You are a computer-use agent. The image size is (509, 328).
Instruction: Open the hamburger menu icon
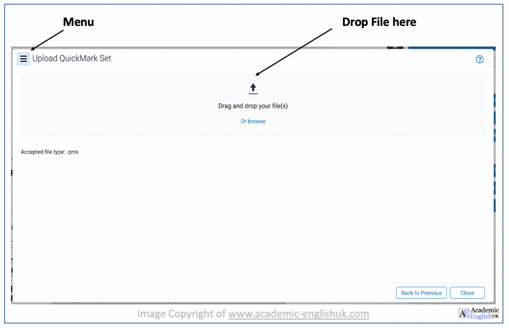[x=23, y=59]
